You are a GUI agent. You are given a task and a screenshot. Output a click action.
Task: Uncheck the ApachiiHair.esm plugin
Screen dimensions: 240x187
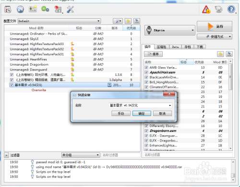pos(146,72)
